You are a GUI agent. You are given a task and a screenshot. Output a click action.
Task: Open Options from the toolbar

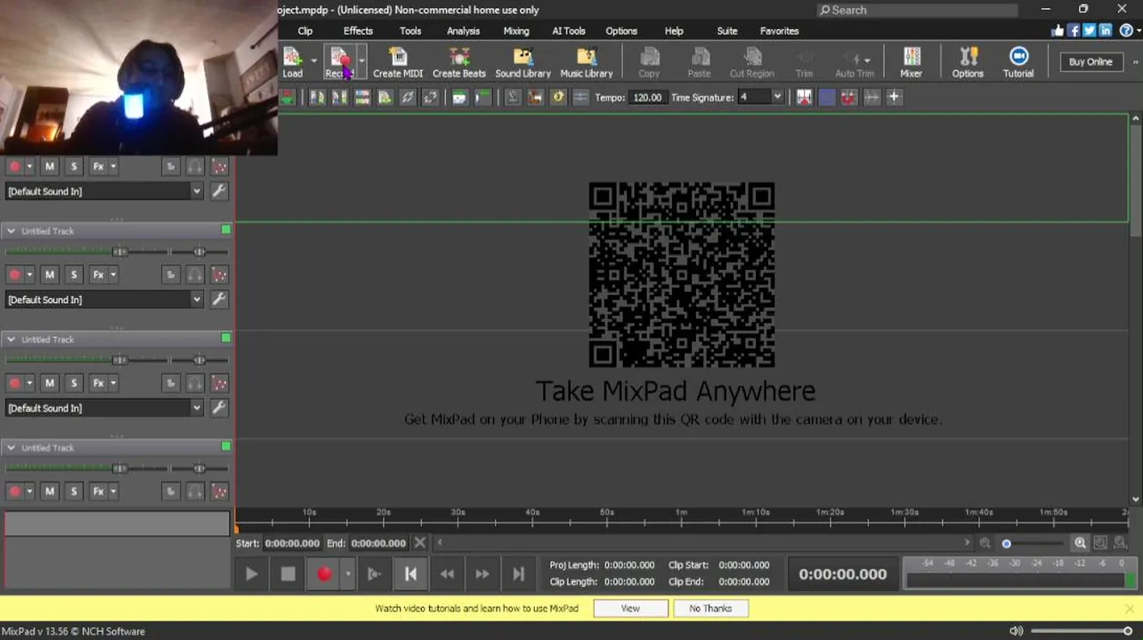tap(968, 62)
